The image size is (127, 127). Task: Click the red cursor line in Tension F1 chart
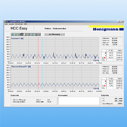[x=38, y=49]
